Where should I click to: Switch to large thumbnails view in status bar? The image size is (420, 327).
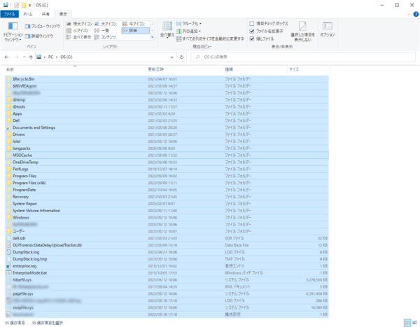pos(415,323)
